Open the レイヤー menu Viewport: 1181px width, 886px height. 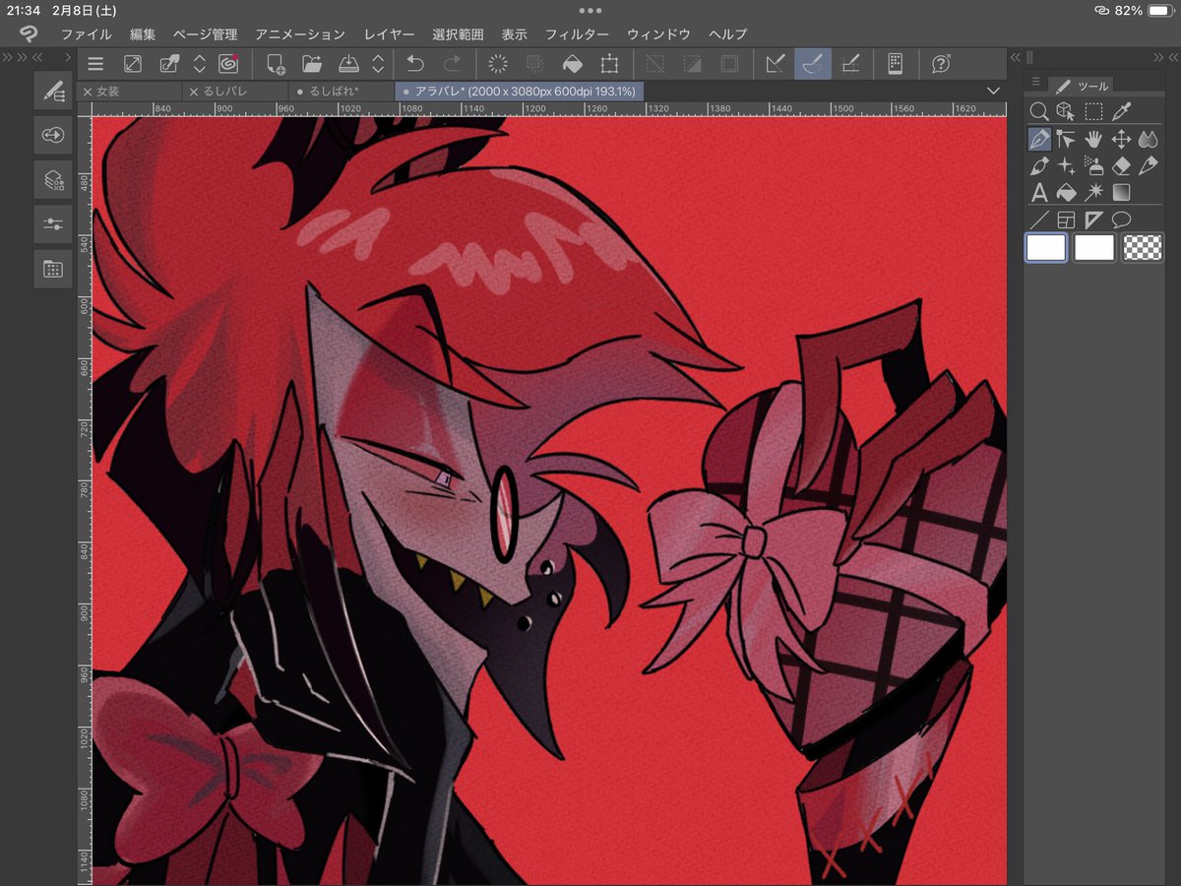(389, 34)
